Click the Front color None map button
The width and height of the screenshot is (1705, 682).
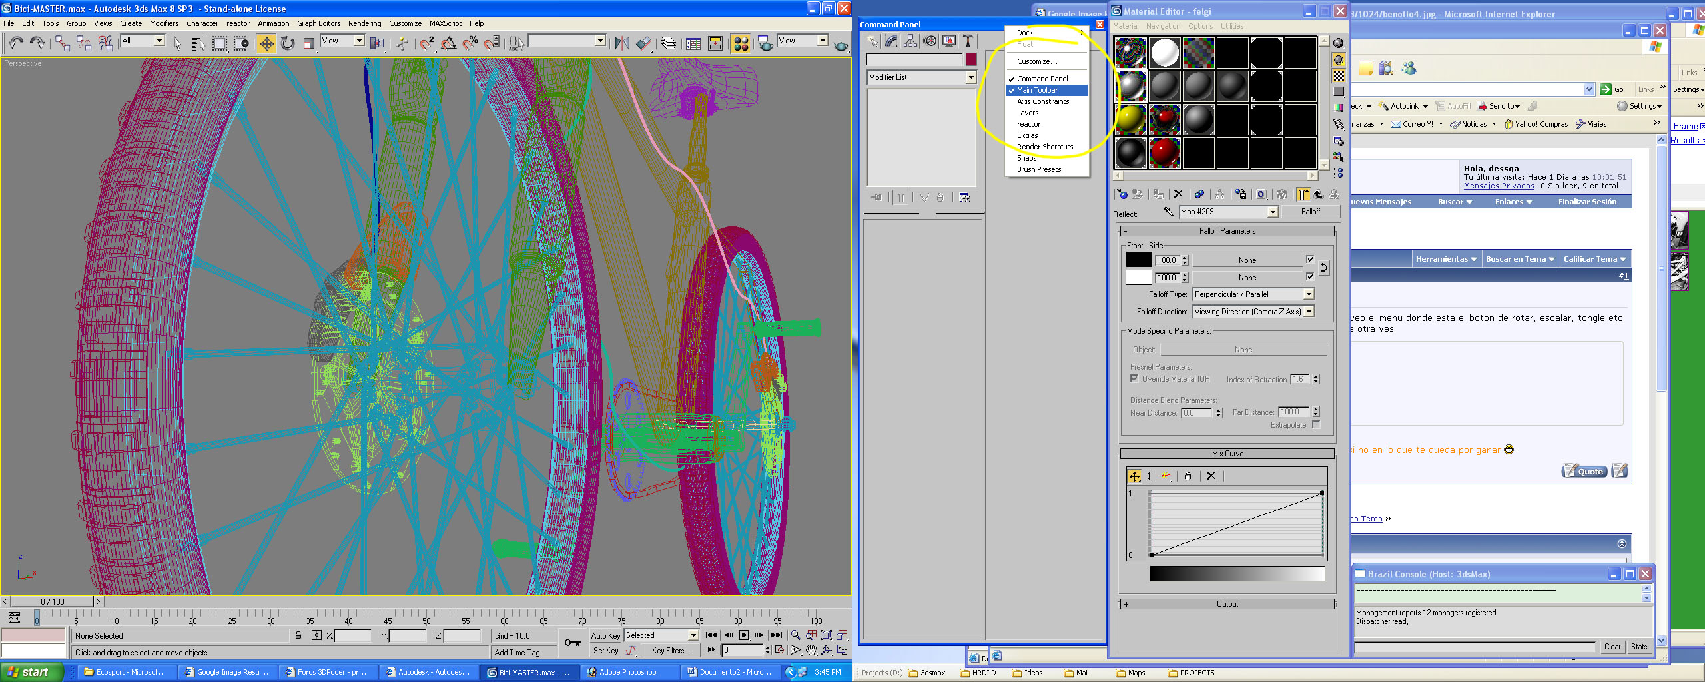tap(1247, 260)
